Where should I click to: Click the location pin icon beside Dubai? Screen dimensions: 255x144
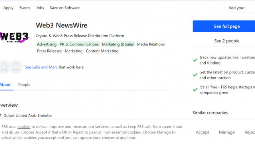(0, 115)
